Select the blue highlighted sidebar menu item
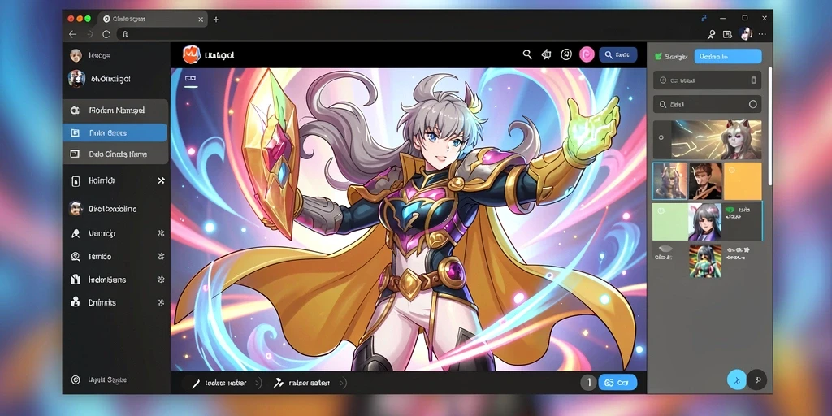Screen dimensions: 832x416 (x=115, y=132)
